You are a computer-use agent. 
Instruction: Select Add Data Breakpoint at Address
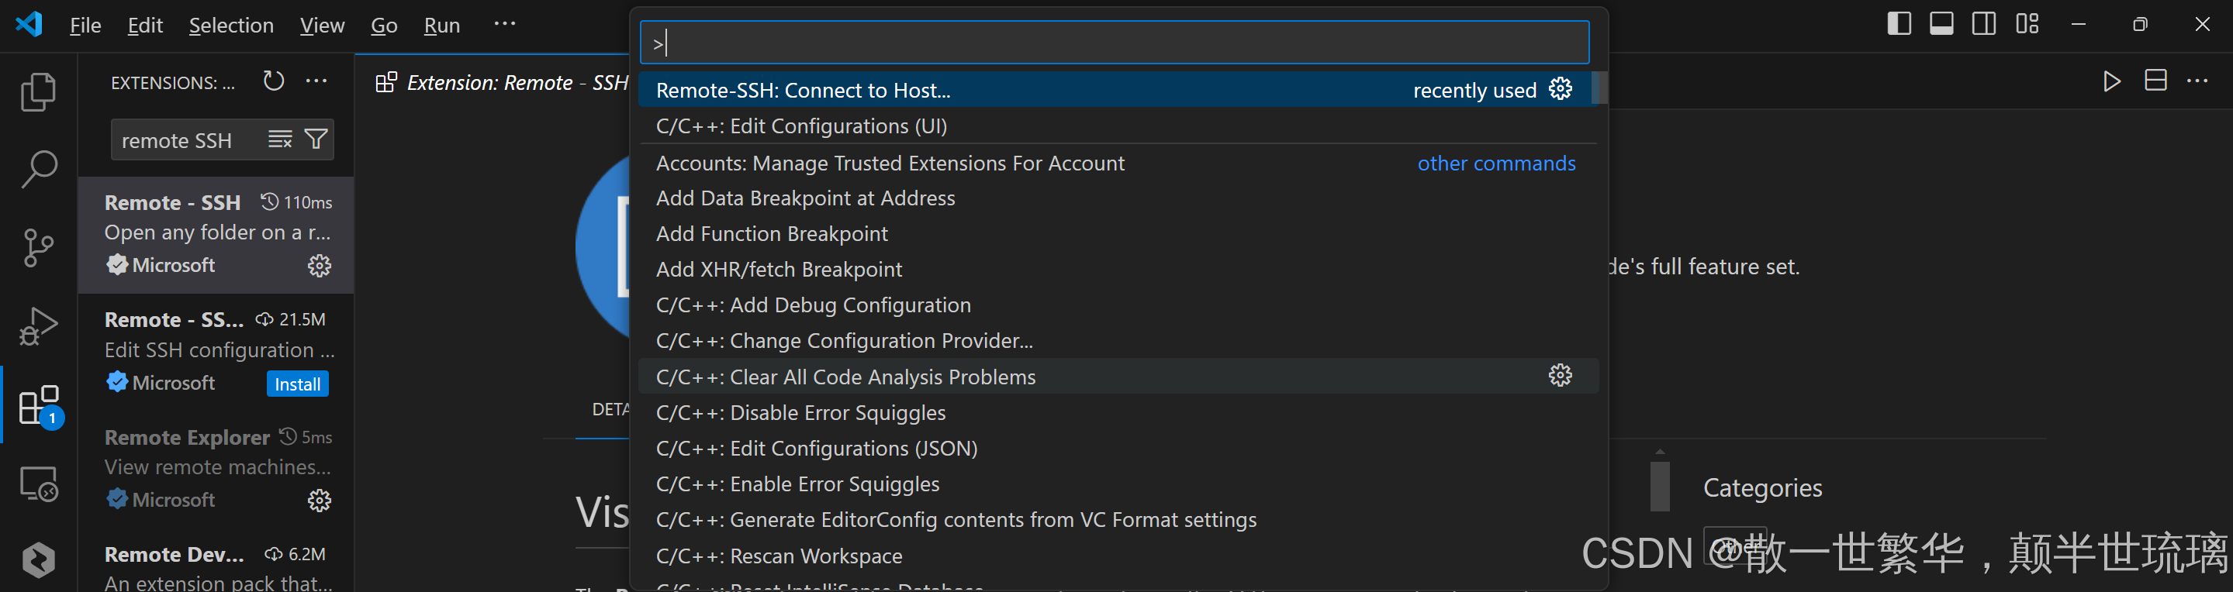1118,198
